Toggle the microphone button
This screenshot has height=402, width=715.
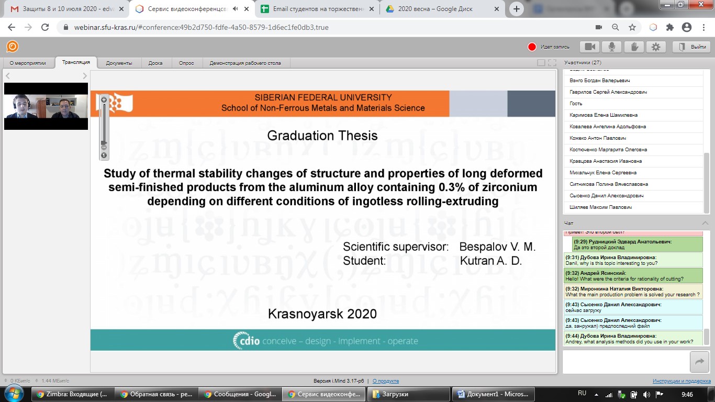tap(612, 47)
